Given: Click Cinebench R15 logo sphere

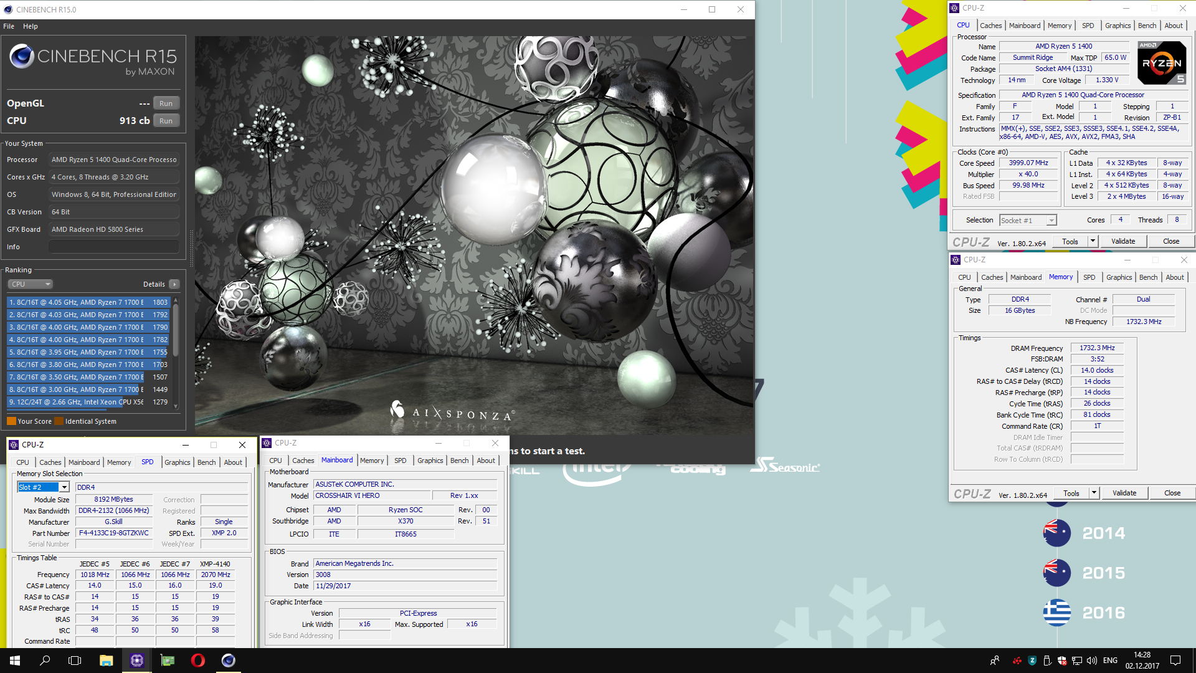Looking at the screenshot, I should pos(22,56).
